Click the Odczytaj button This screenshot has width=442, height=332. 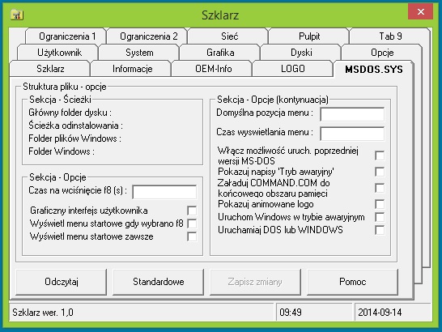coord(62,282)
